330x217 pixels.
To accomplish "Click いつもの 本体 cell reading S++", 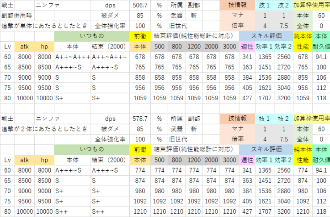I will pos(72,212).
